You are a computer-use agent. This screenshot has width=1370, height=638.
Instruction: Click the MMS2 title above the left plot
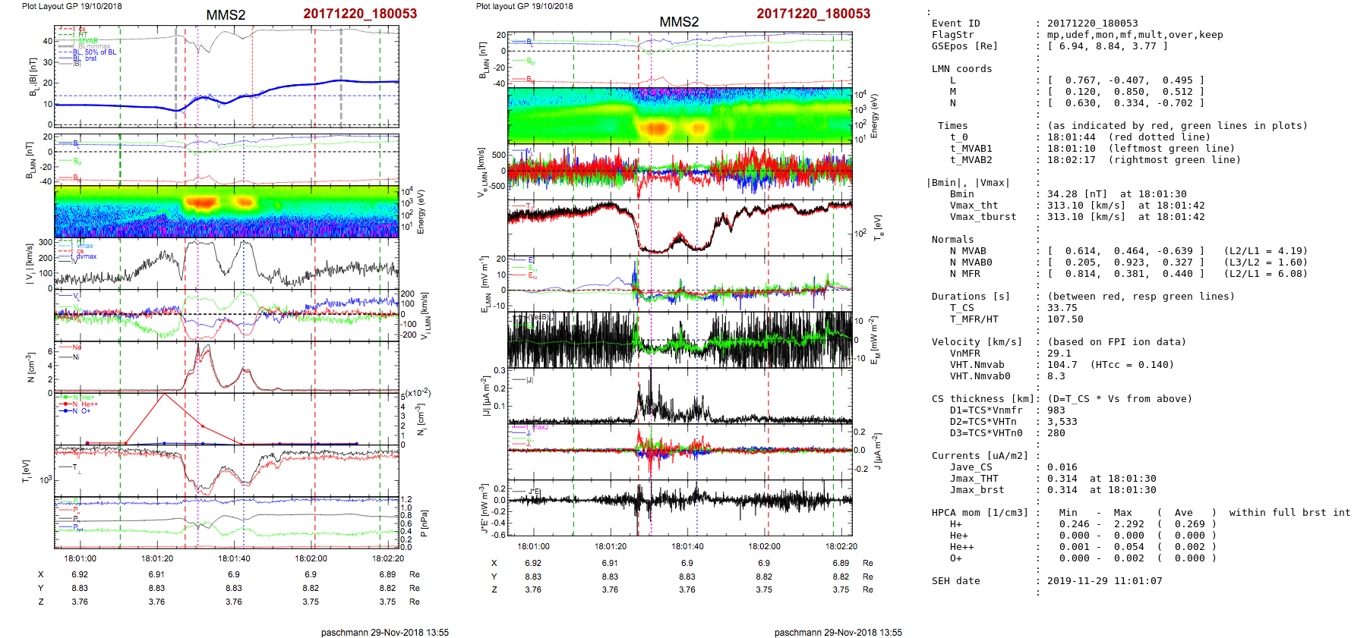[x=226, y=15]
